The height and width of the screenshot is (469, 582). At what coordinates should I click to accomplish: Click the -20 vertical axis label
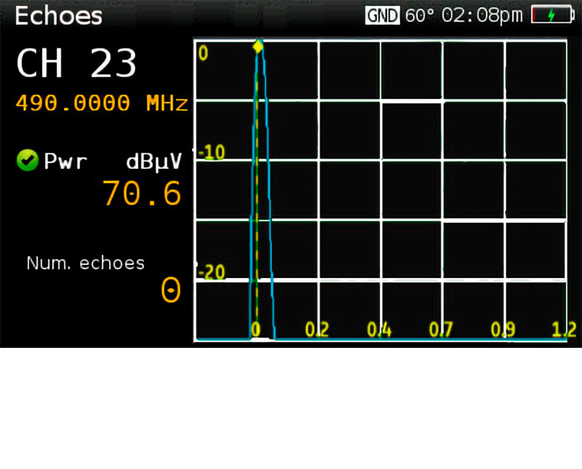(x=211, y=272)
